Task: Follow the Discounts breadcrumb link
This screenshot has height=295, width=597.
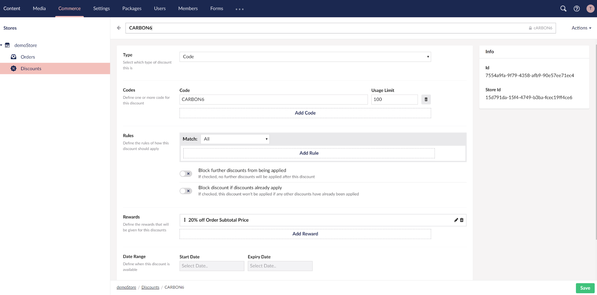Action: coord(150,287)
